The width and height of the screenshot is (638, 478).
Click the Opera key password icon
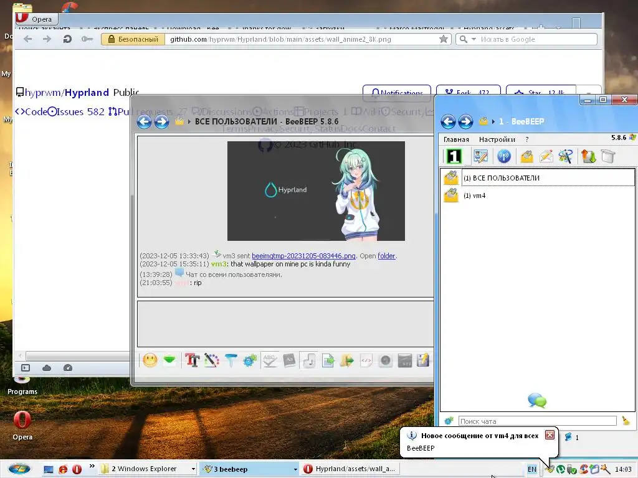coord(87,39)
